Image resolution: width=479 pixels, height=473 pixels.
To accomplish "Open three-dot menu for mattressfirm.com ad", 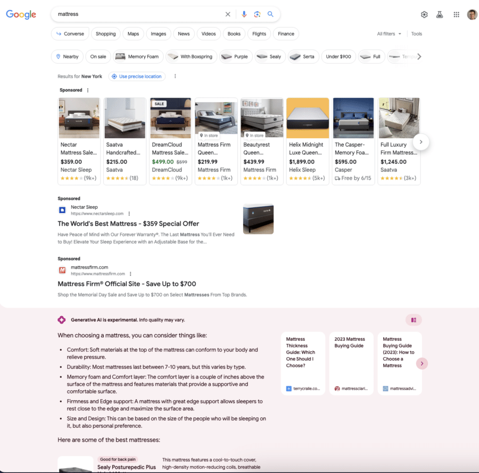I will click(130, 274).
